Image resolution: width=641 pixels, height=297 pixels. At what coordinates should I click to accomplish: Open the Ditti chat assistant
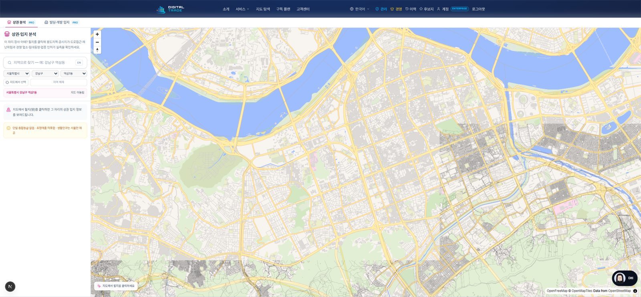625,278
